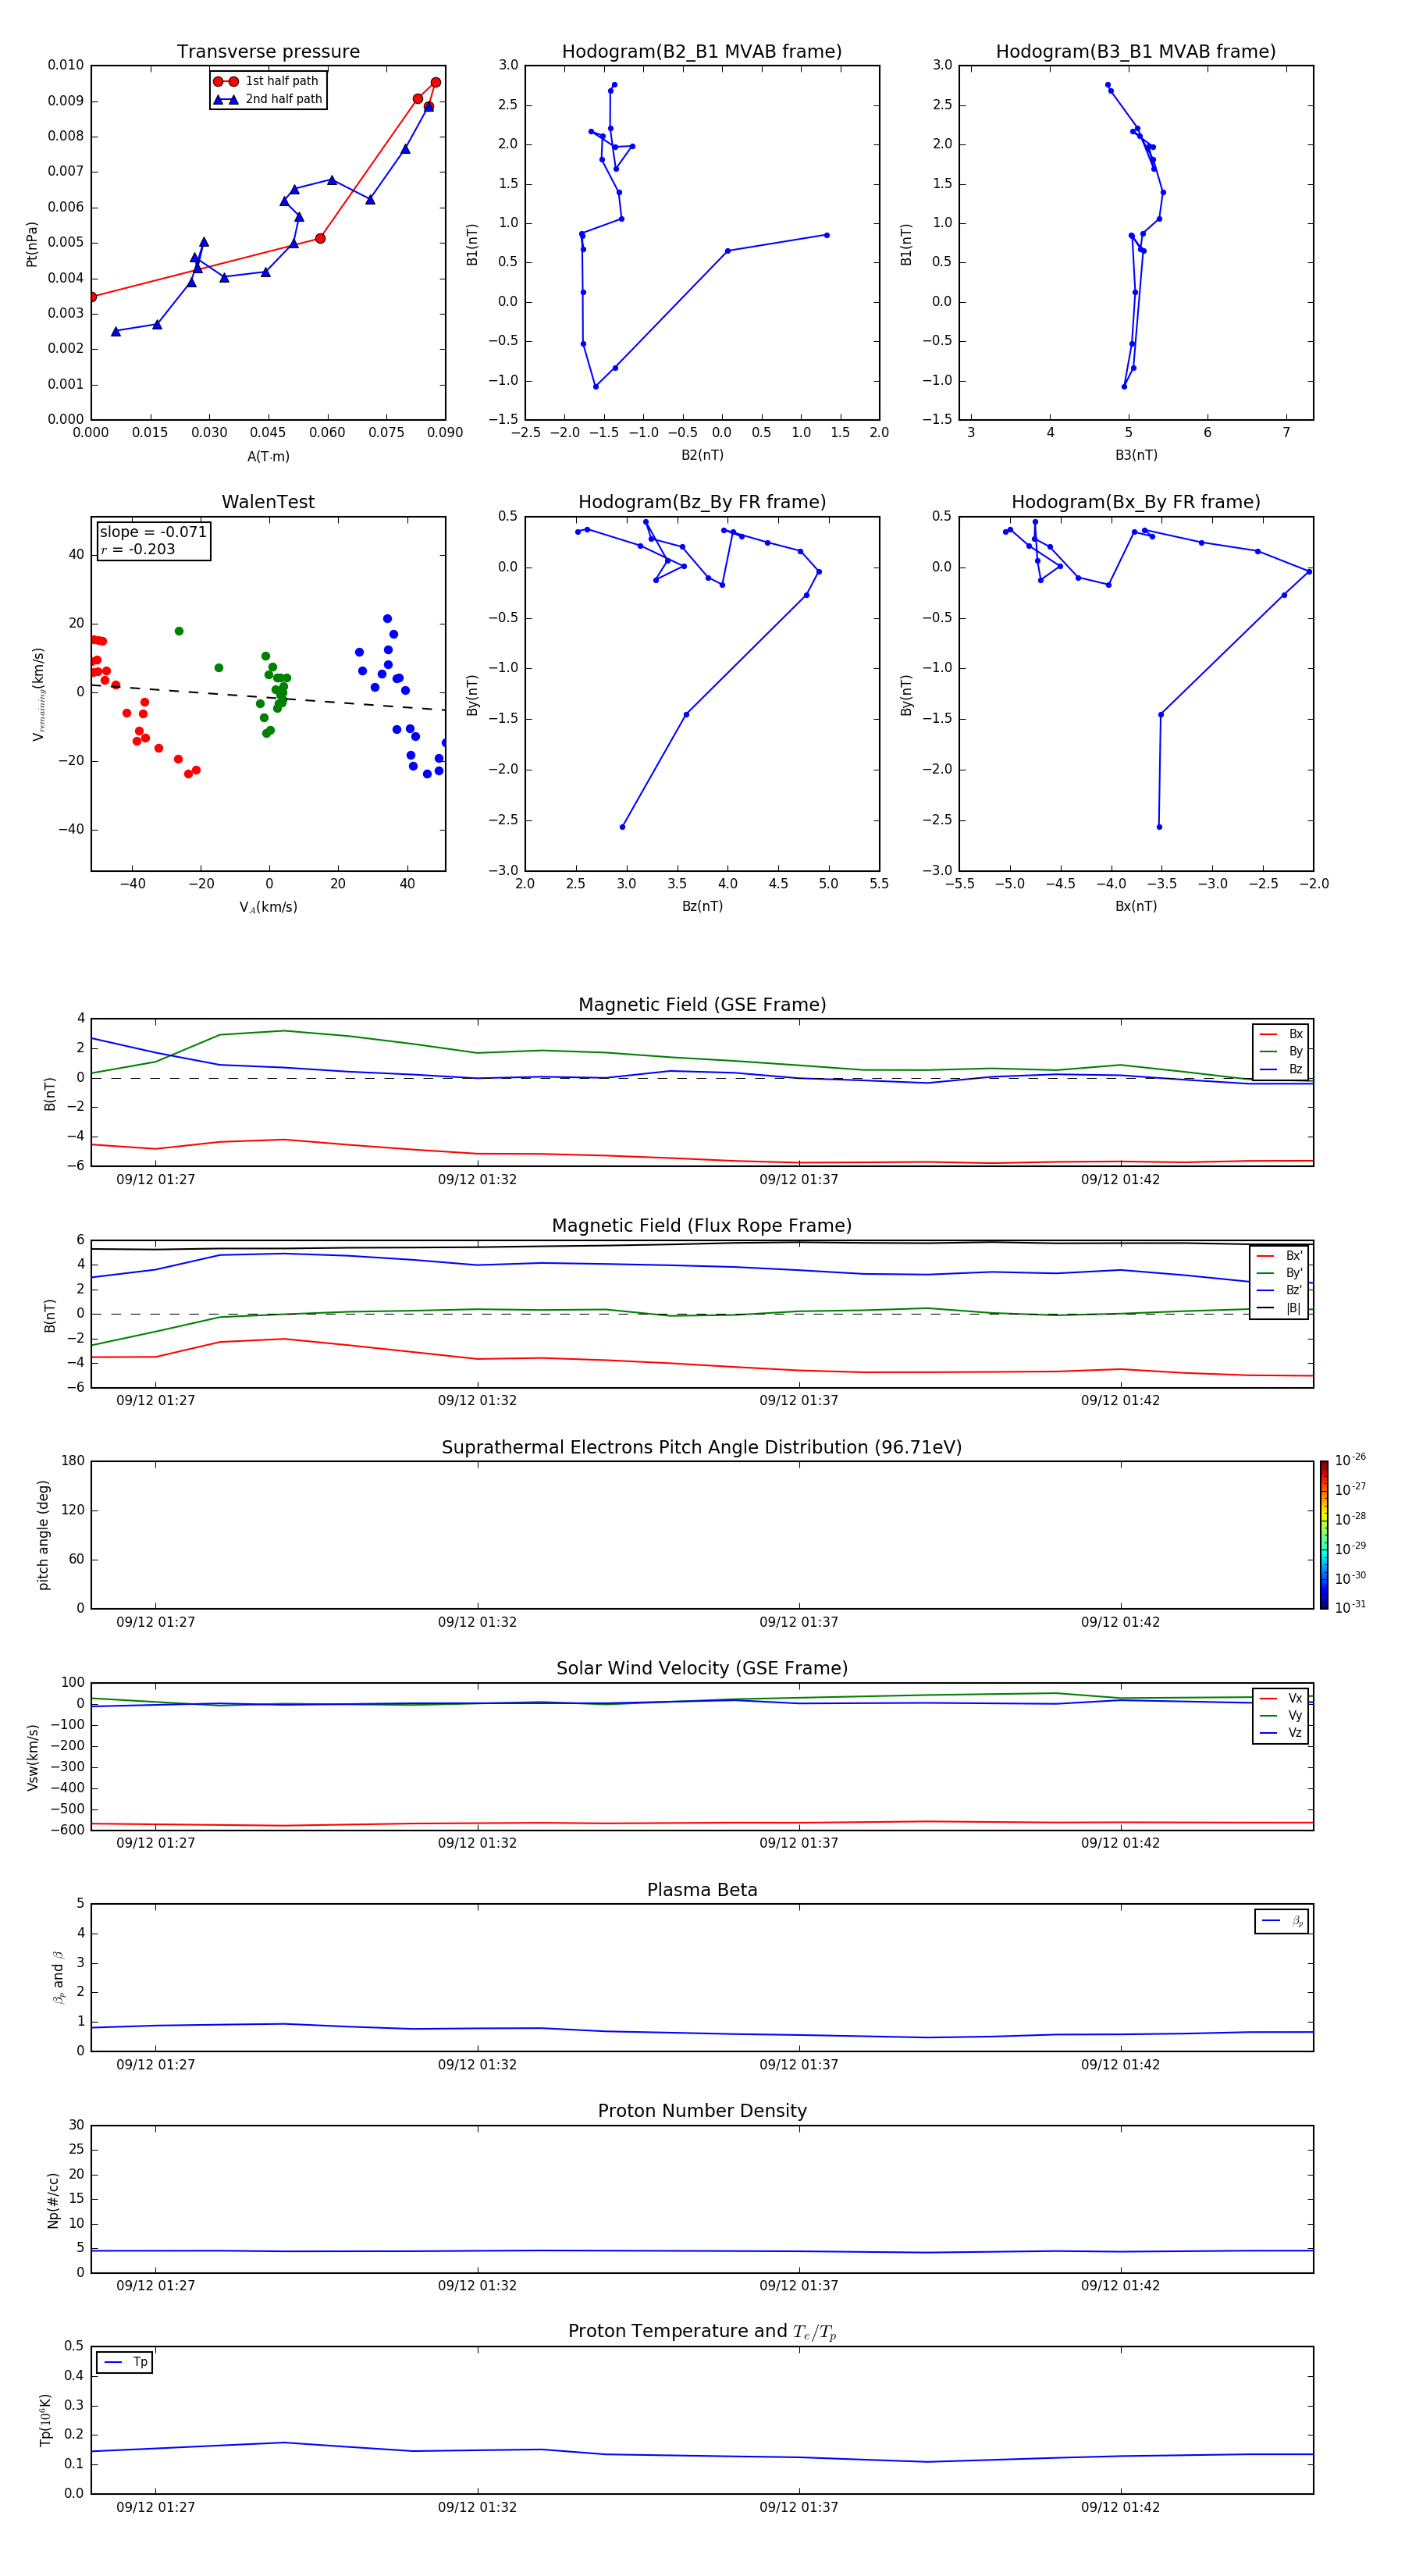This screenshot has width=1405, height=2576.
Task: Click the "Proton Temperature and Te/Tp" title
Action: (x=702, y=2332)
